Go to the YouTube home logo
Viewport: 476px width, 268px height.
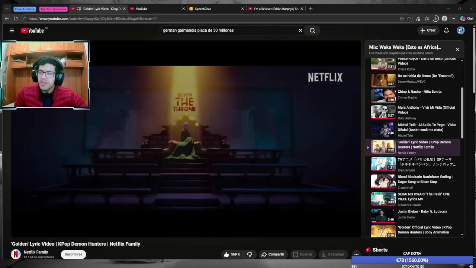point(32,31)
